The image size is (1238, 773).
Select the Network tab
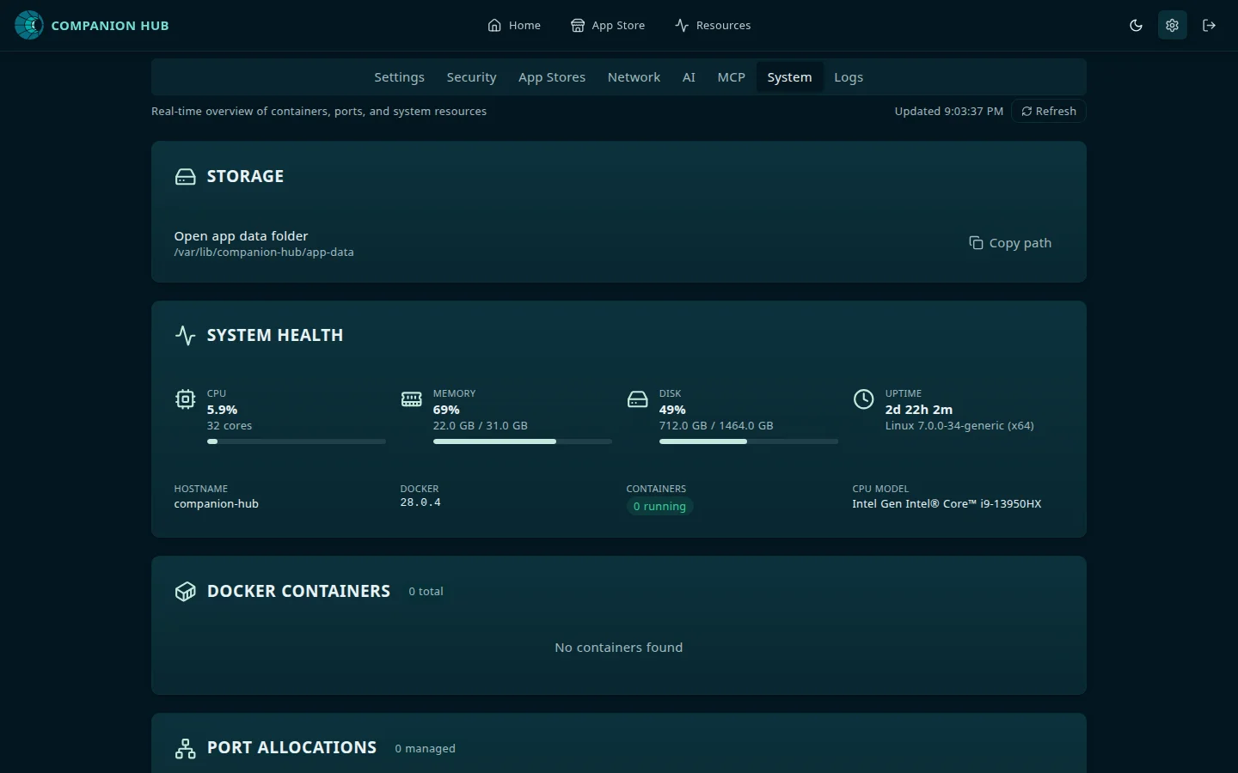634,77
